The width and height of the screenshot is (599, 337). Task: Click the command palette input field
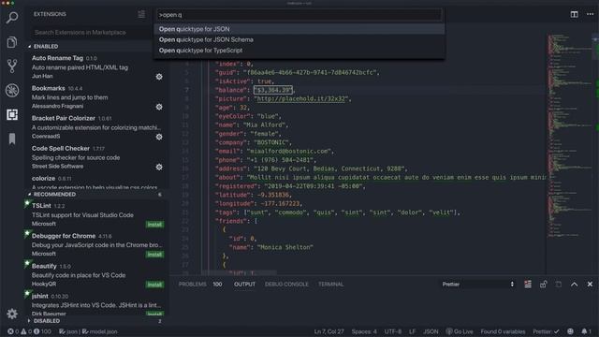coord(299,15)
